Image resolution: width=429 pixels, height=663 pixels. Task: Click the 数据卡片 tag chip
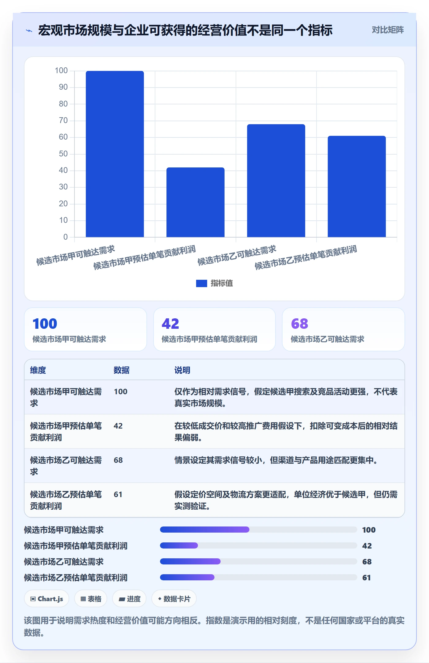point(174,599)
